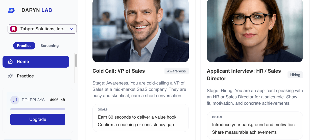Click the Roleplays chat bubble icon
This screenshot has width=311, height=140.
tap(15, 100)
